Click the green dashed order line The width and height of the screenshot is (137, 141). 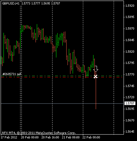point(62,76)
